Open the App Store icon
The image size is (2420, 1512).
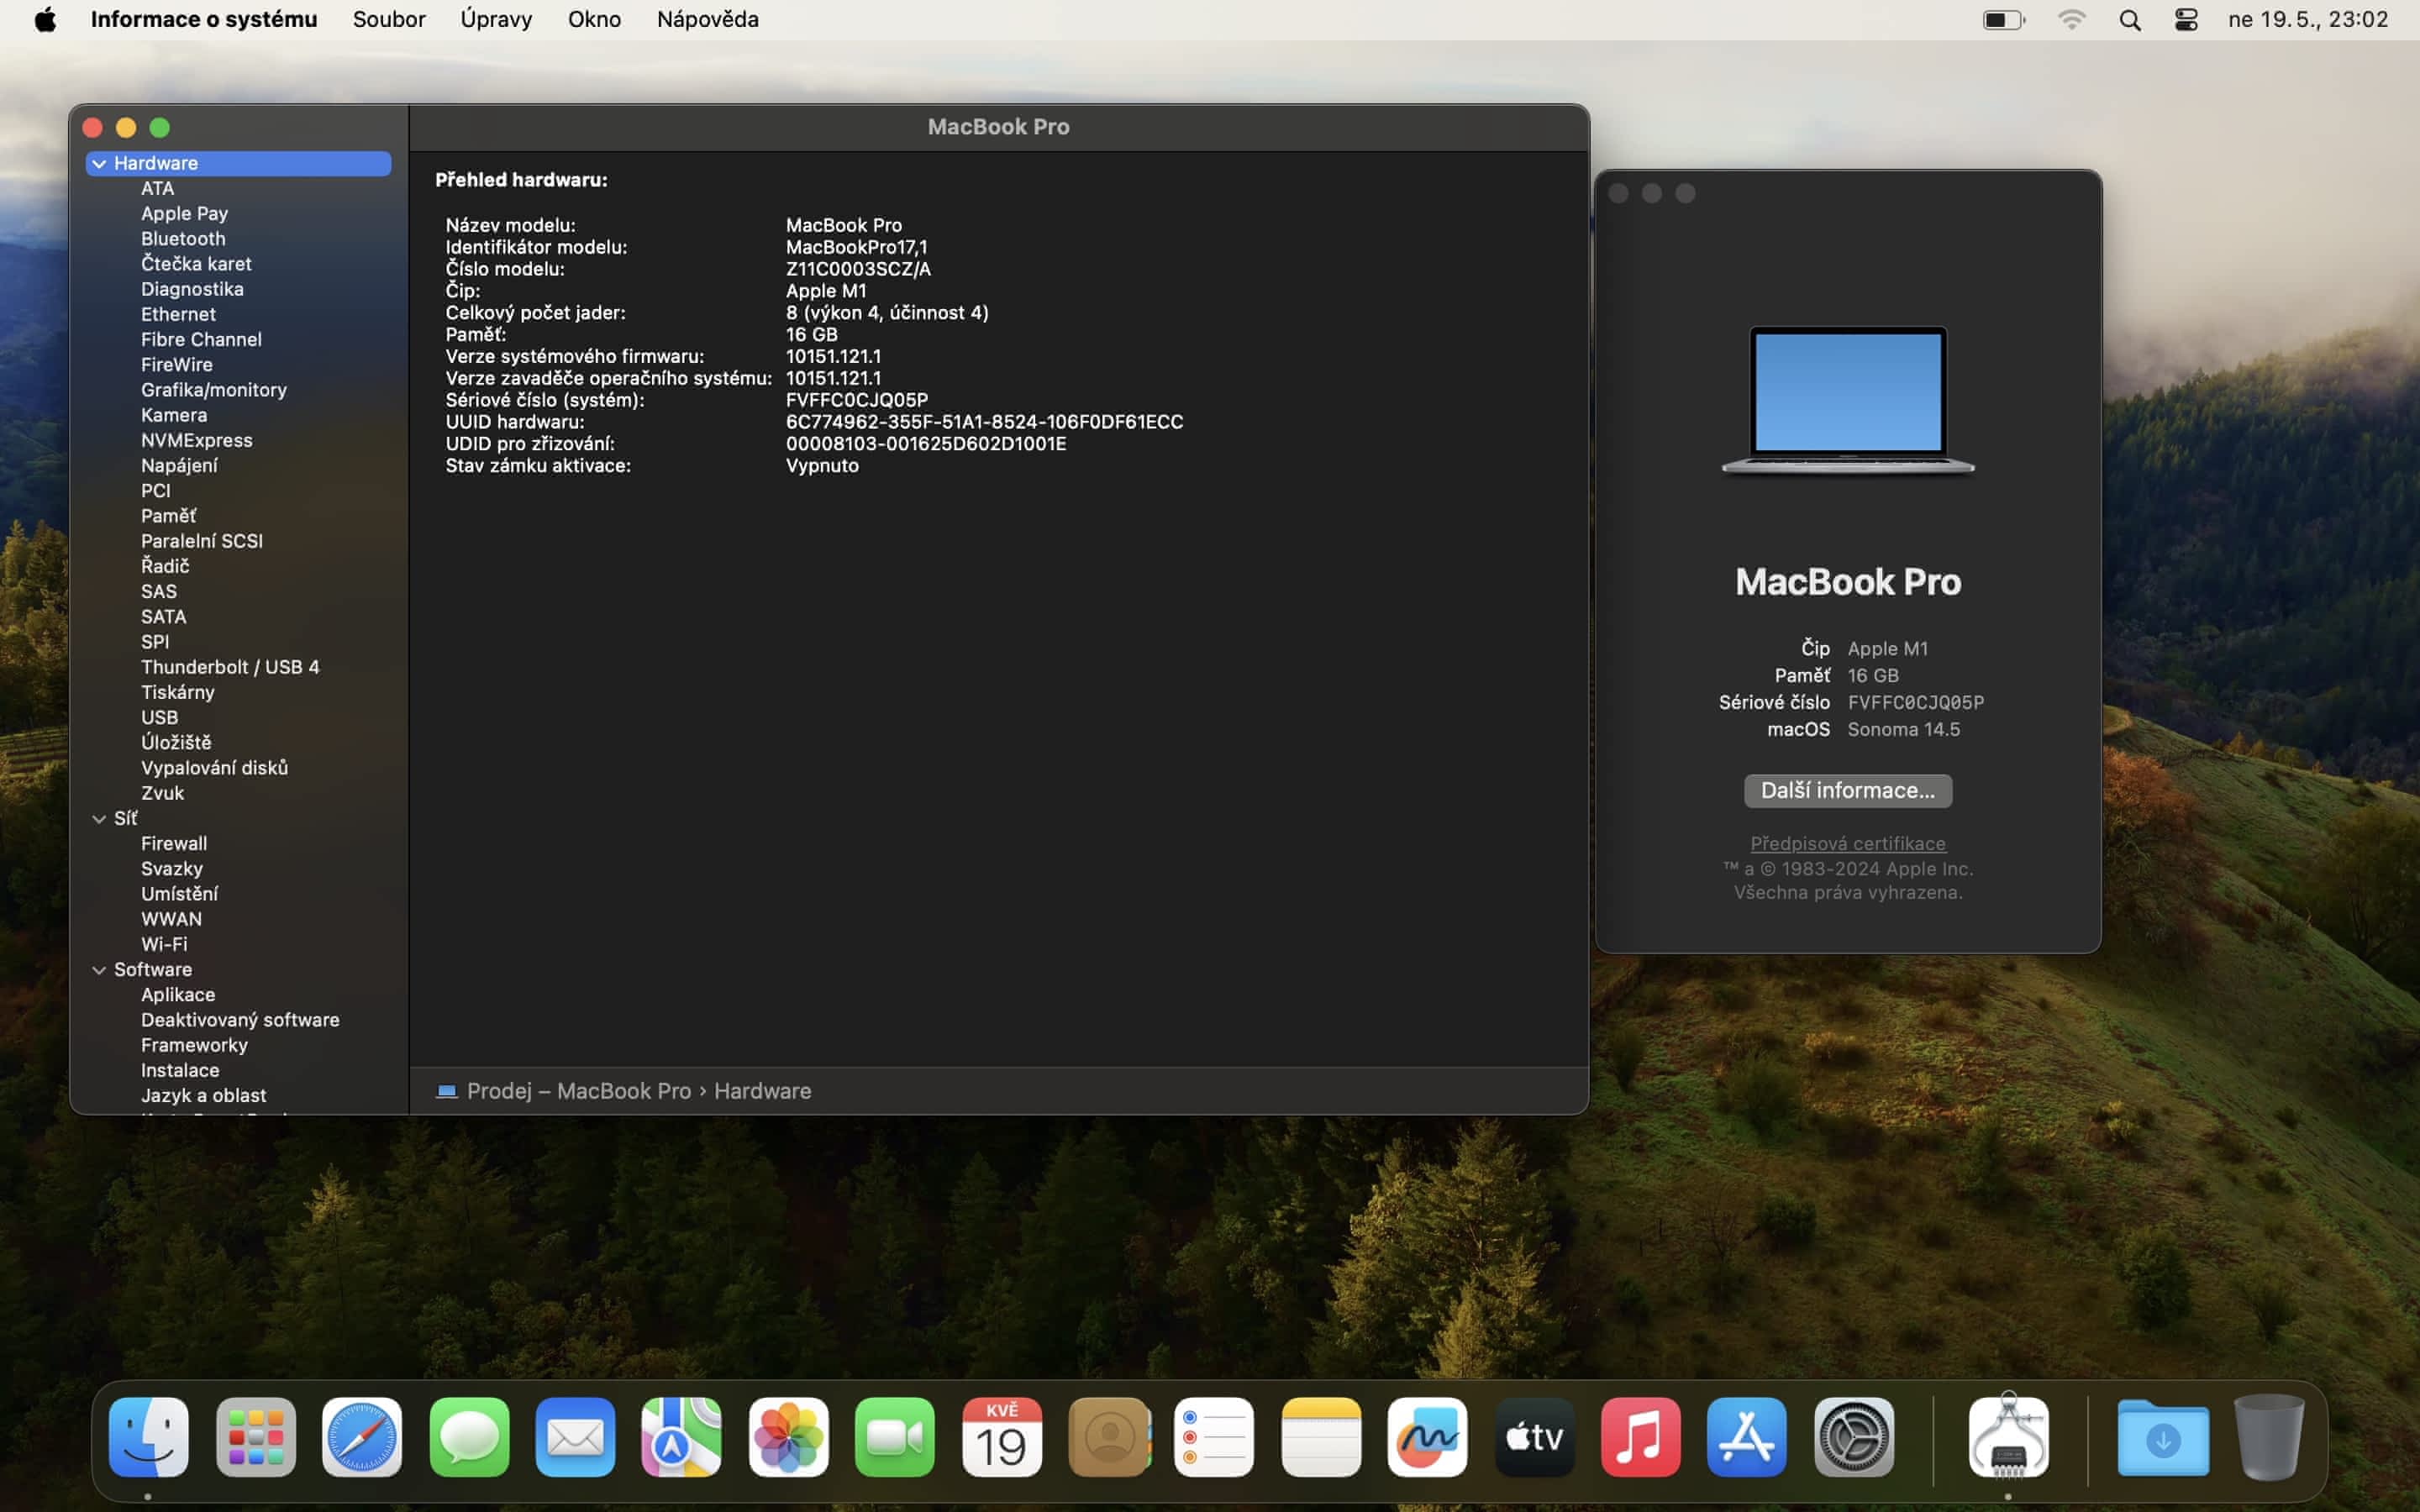point(1746,1437)
